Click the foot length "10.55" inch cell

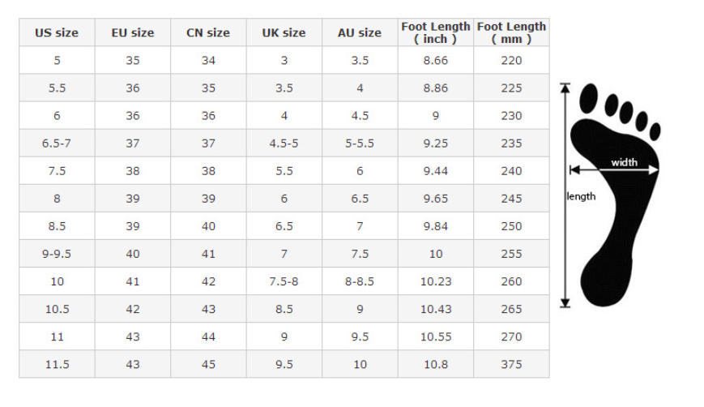[x=436, y=336]
